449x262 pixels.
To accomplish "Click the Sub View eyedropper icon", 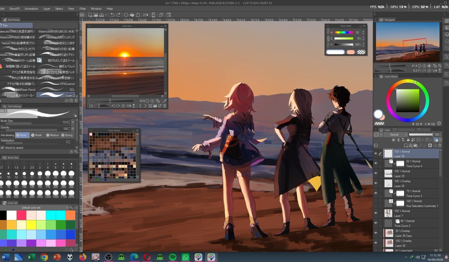I will (164, 101).
